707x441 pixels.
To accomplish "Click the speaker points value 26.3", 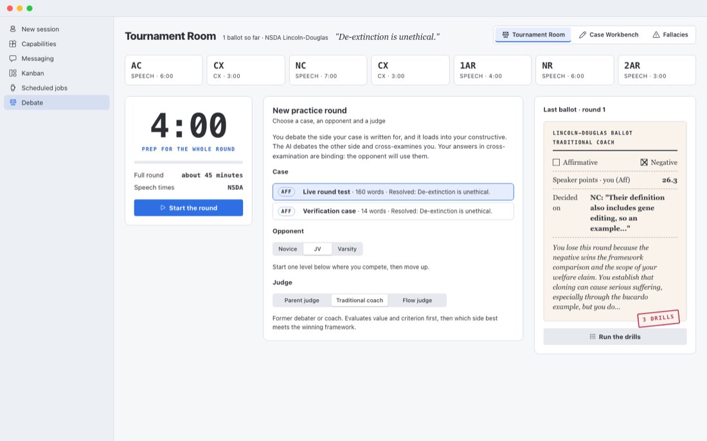I will 670,180.
